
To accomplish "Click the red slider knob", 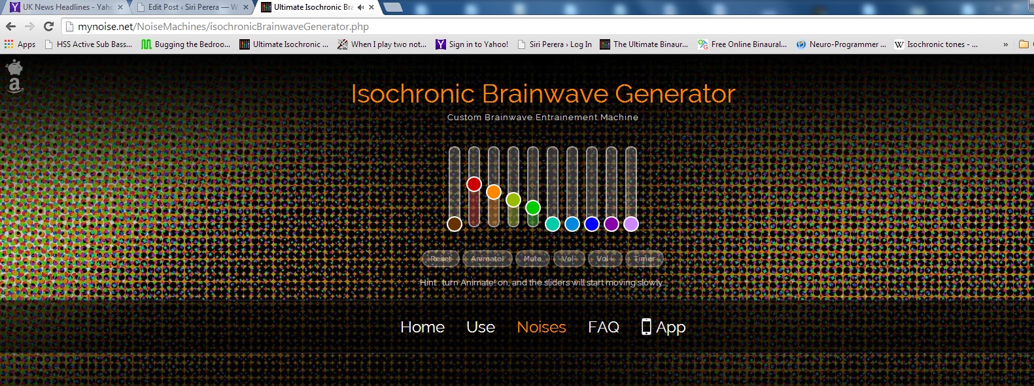I will (474, 184).
